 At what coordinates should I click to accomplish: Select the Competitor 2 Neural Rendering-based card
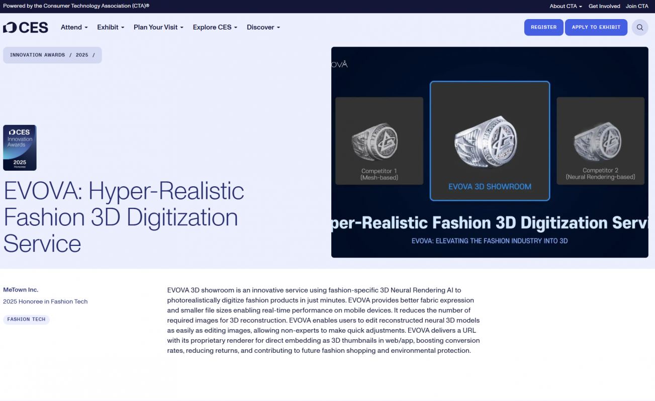coord(600,141)
